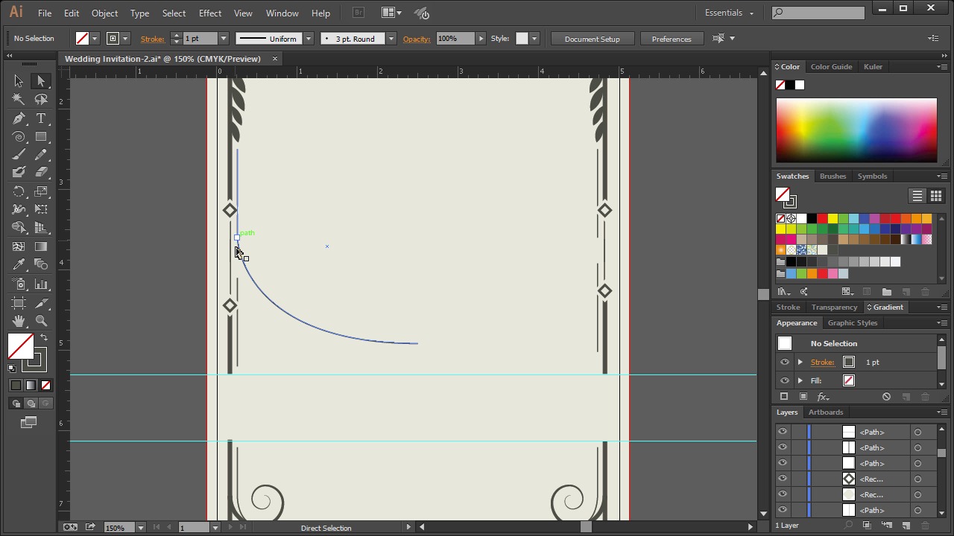The width and height of the screenshot is (954, 536).
Task: Select the Type tool
Action: pos(41,119)
